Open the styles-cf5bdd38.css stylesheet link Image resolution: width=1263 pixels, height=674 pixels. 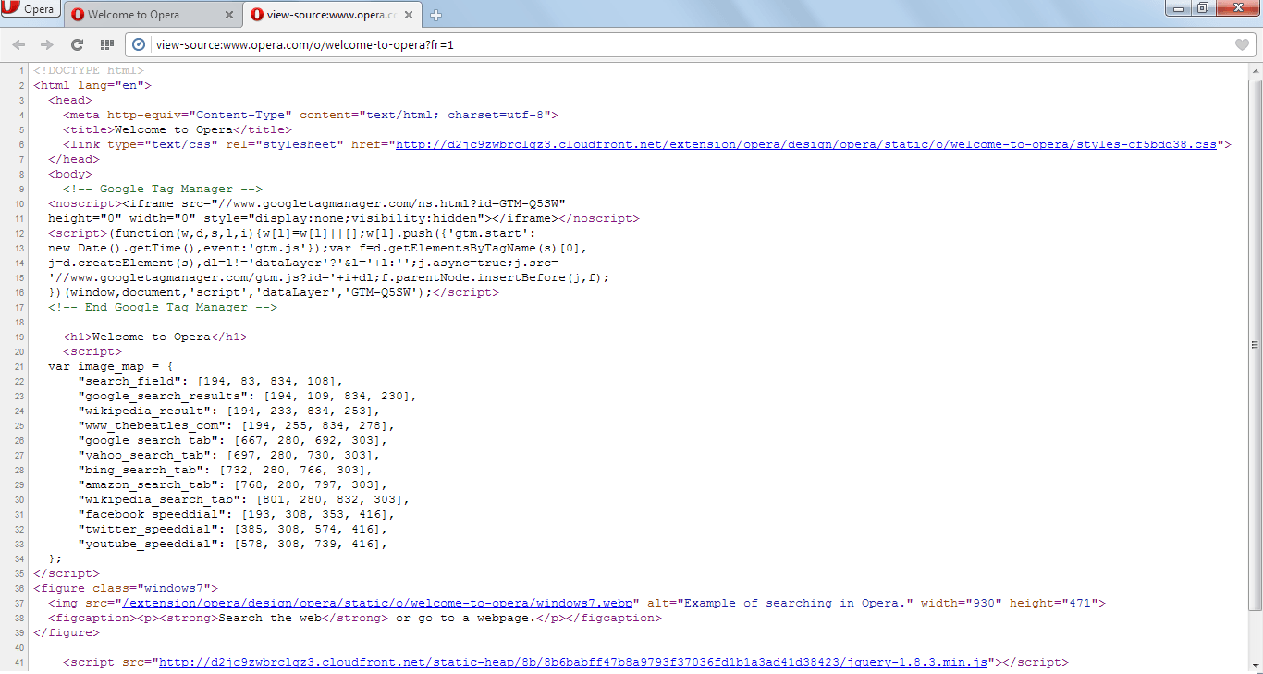click(806, 144)
